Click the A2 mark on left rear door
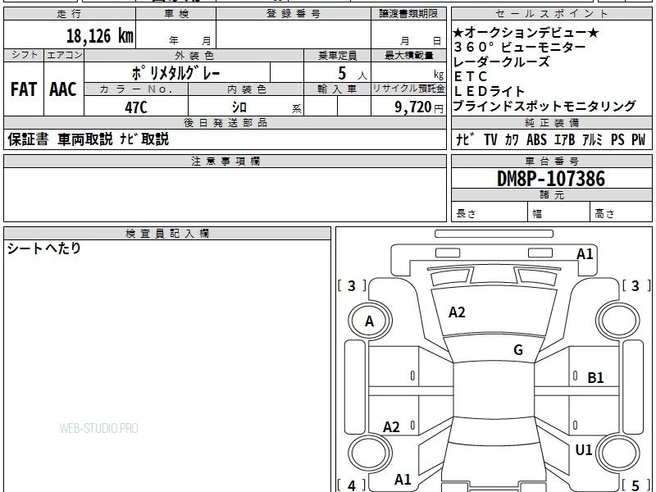Image resolution: width=656 pixels, height=492 pixels. click(391, 426)
